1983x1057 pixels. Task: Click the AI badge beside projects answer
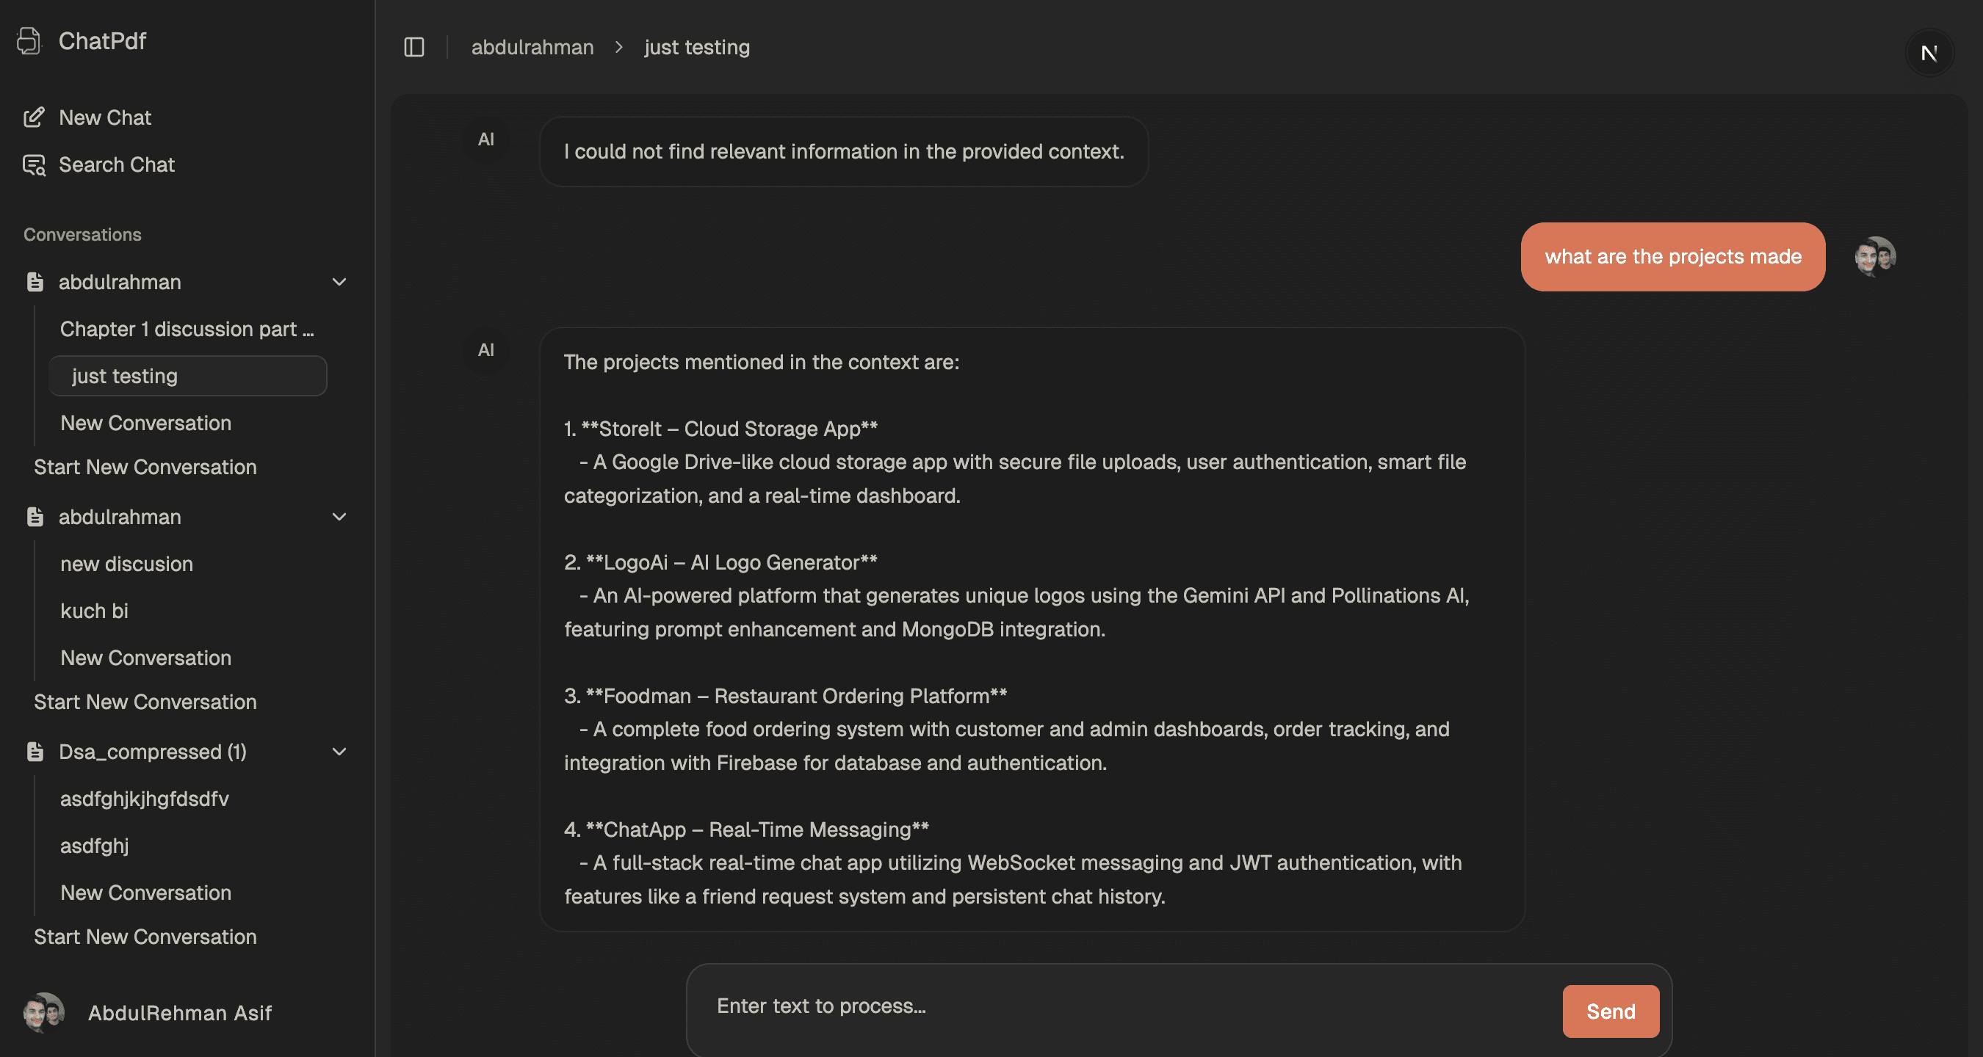[485, 350]
